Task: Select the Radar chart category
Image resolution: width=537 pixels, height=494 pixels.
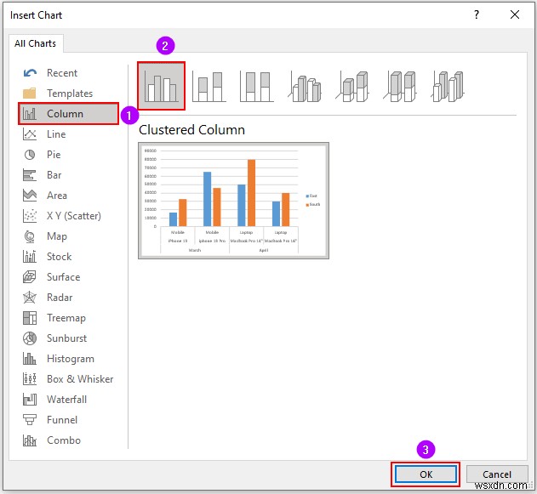Action: (68, 298)
